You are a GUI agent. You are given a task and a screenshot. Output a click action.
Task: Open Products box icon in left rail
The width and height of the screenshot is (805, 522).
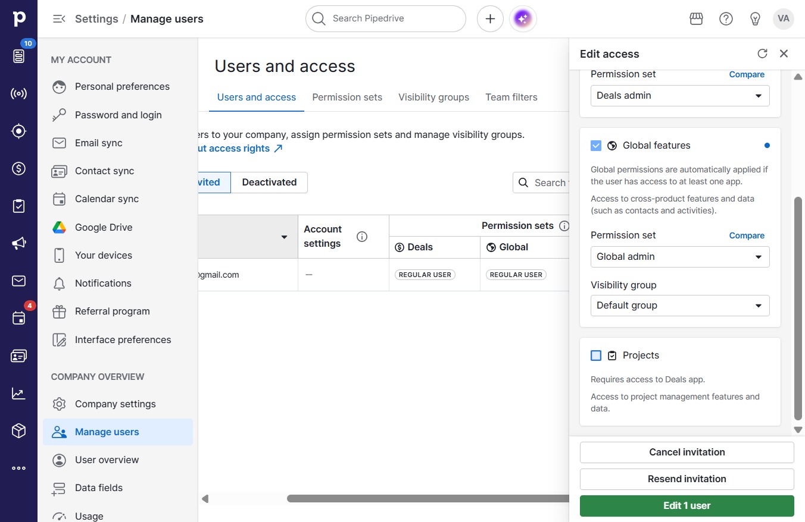pyautogui.click(x=18, y=430)
